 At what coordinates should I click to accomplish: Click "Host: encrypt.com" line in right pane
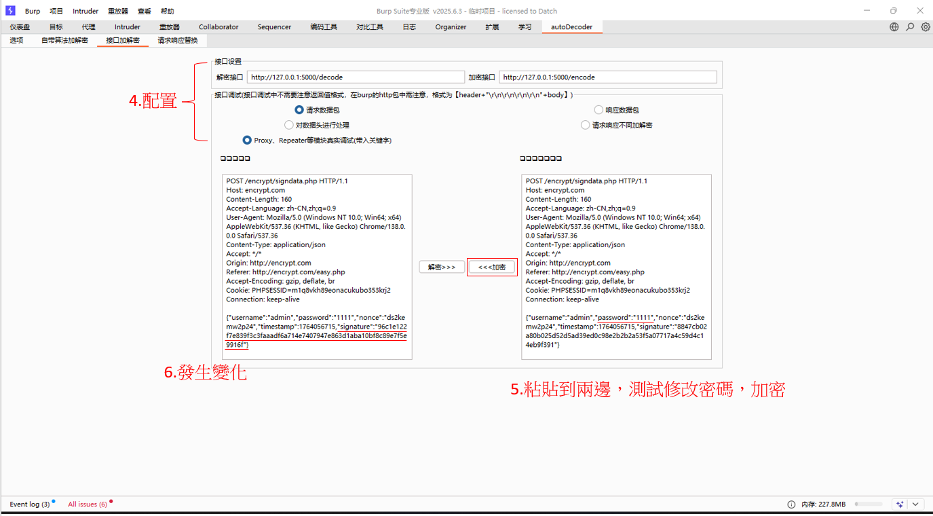(x=556, y=191)
